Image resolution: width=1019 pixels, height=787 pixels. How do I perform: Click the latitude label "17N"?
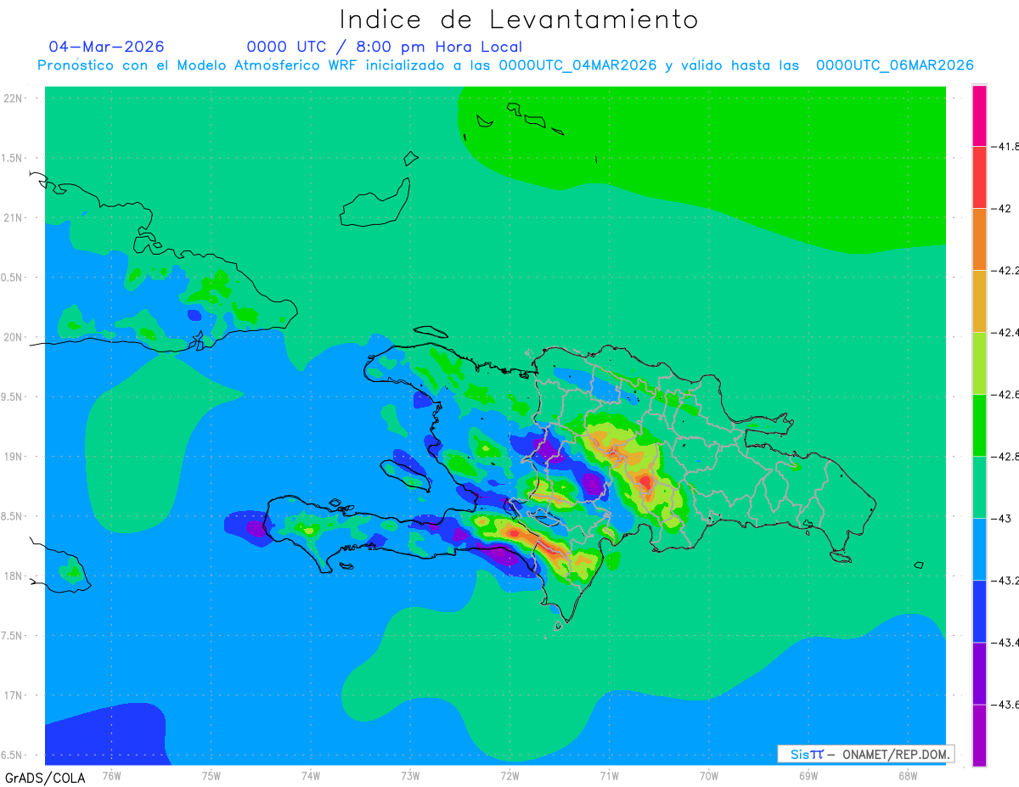pos(14,695)
